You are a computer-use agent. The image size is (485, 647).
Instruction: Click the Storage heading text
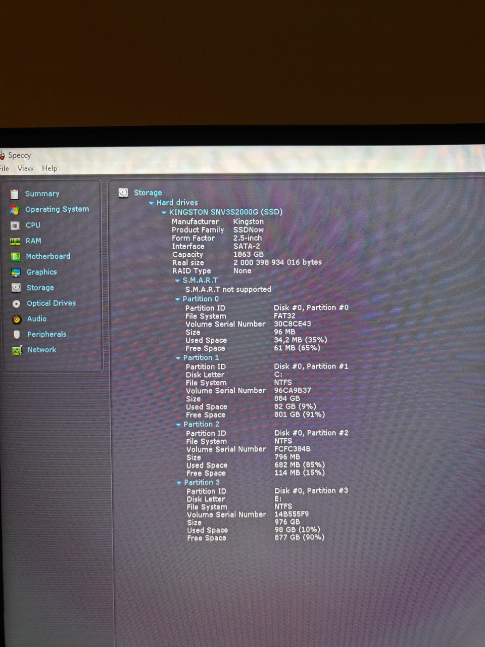[148, 193]
